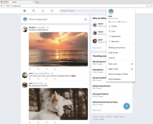The width and height of the screenshot is (153, 124).
Task: Show more Who to follow suggestions
Action: coord(97,48)
